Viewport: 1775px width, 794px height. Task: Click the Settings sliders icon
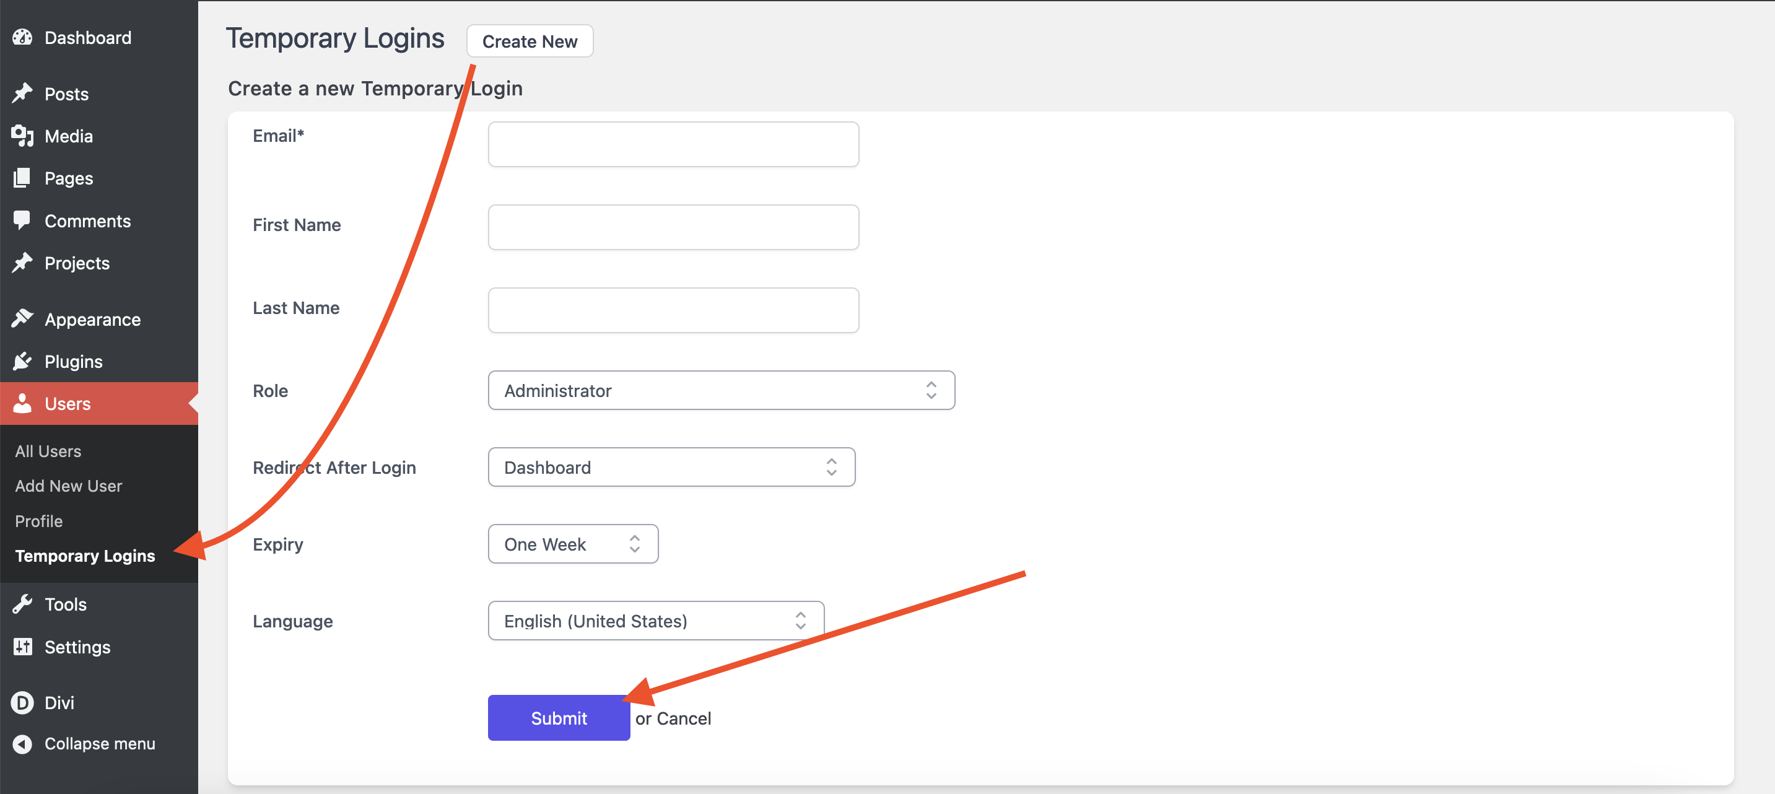pos(22,647)
